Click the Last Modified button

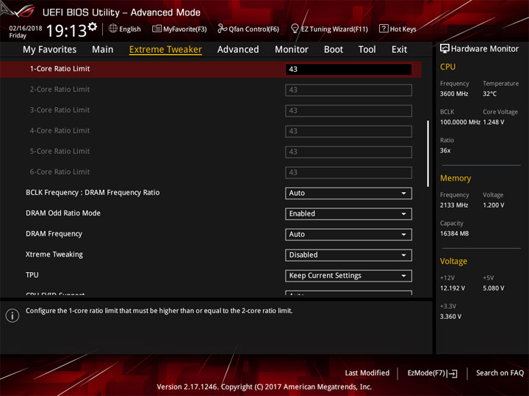coord(367,373)
